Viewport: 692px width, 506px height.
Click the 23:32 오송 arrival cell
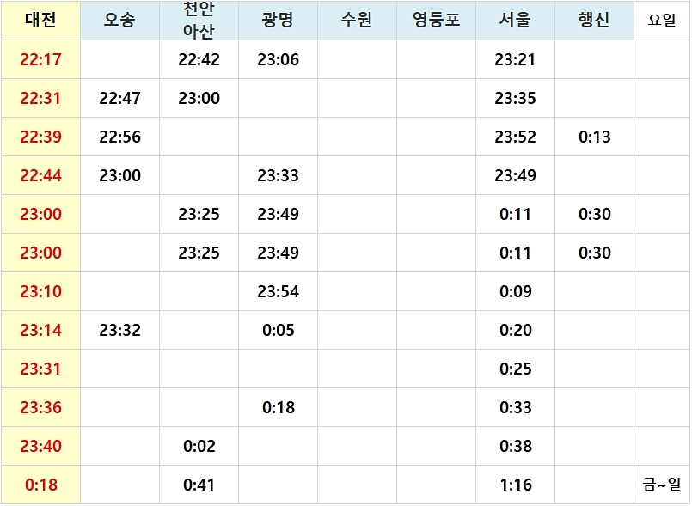[119, 331]
